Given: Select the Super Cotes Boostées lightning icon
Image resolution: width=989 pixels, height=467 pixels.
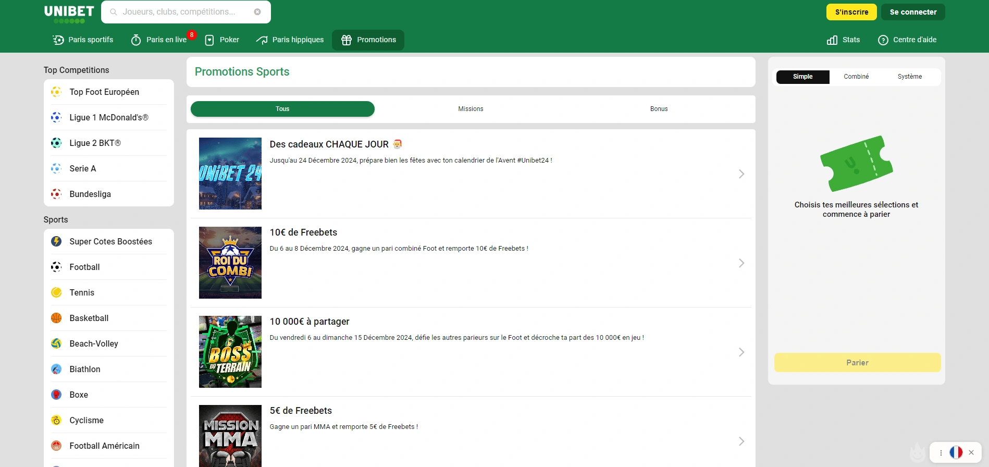Looking at the screenshot, I should pos(56,241).
